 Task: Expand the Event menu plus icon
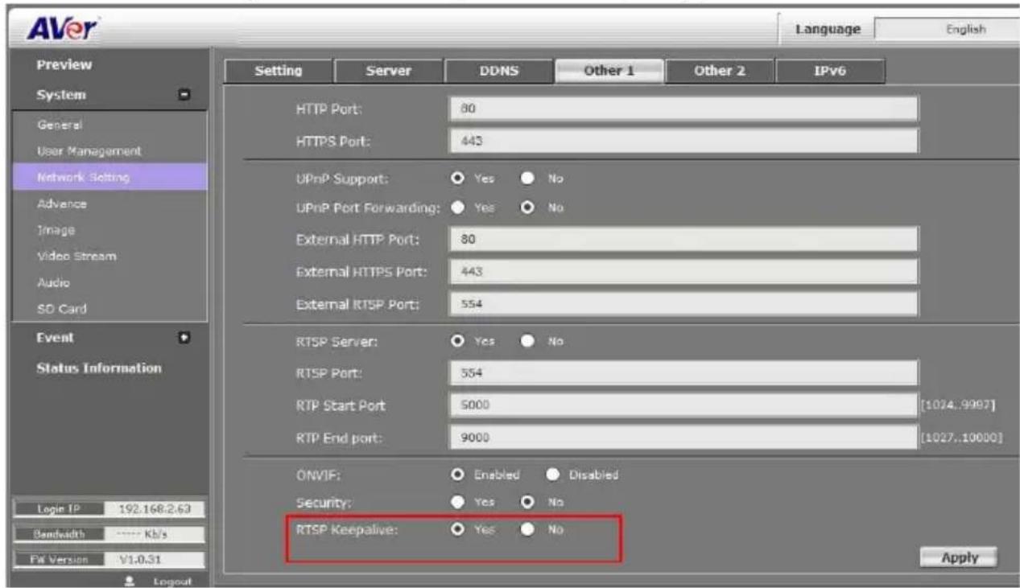tap(184, 338)
